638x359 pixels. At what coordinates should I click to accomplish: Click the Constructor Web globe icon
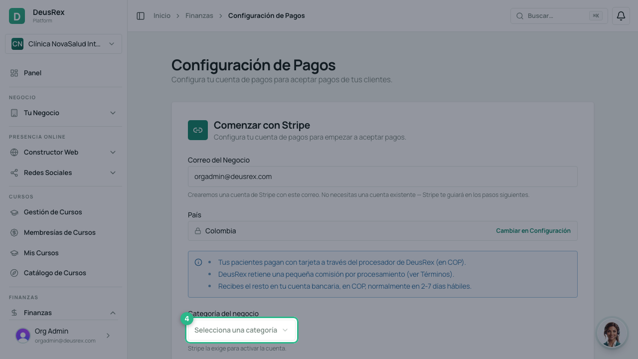pyautogui.click(x=14, y=152)
